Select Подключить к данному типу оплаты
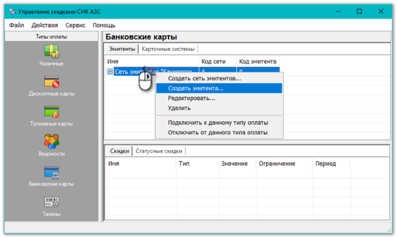This screenshot has width=397, height=238. tap(218, 122)
